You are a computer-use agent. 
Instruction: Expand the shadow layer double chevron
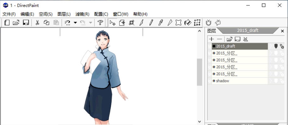coord(210,81)
